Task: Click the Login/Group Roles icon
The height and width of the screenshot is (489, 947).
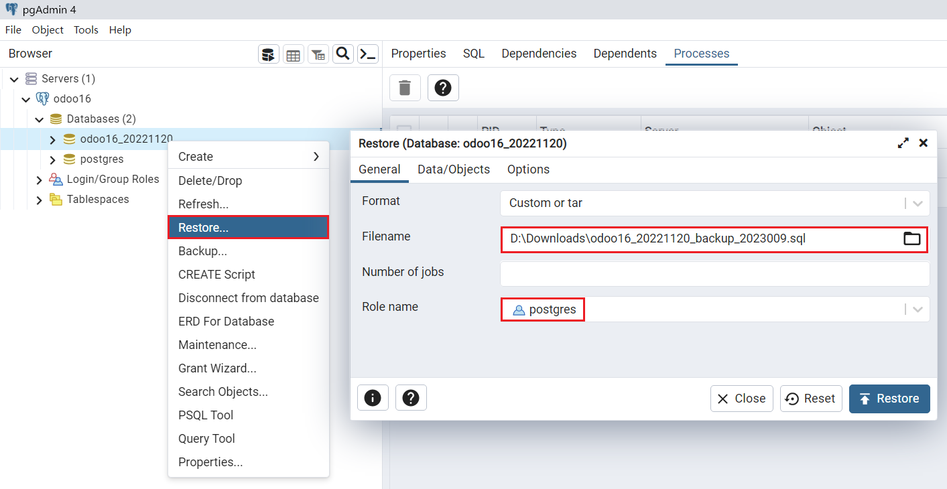Action: tap(56, 180)
